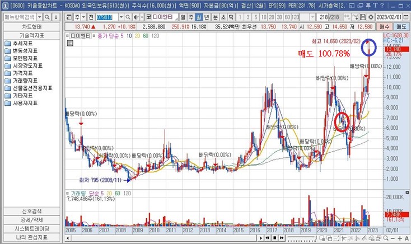Click the save disk icon in the toolbar
The image size is (411, 244).
(x=363, y=17)
